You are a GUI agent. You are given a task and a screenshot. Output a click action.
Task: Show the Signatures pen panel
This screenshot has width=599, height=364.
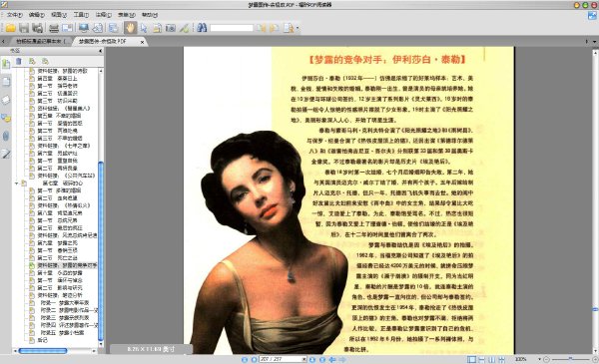6,154
